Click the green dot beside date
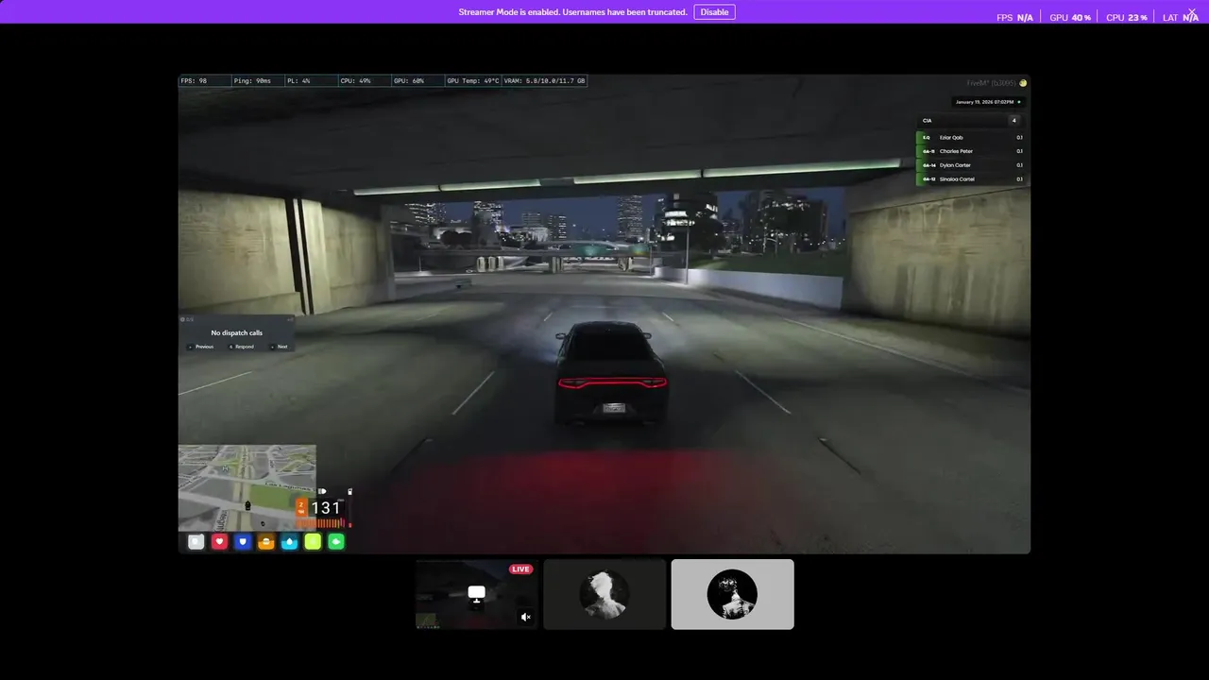The height and width of the screenshot is (680, 1209). pyautogui.click(x=1019, y=102)
